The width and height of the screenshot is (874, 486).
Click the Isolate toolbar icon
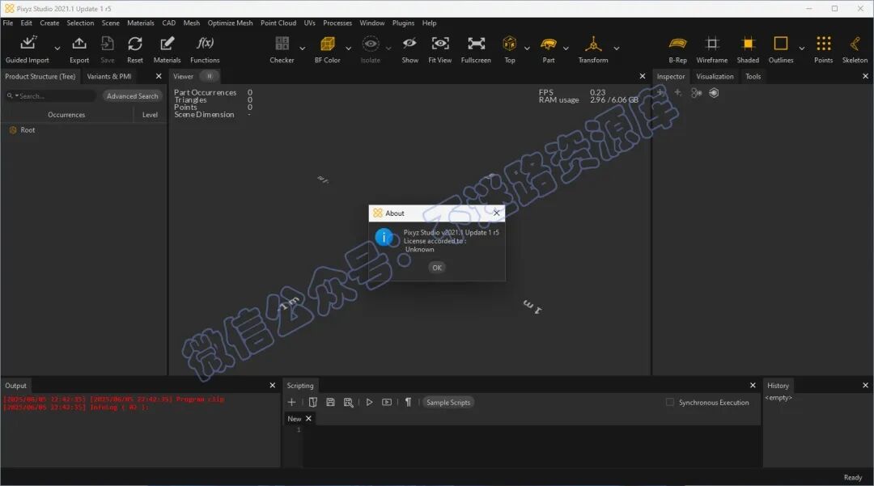[370, 44]
